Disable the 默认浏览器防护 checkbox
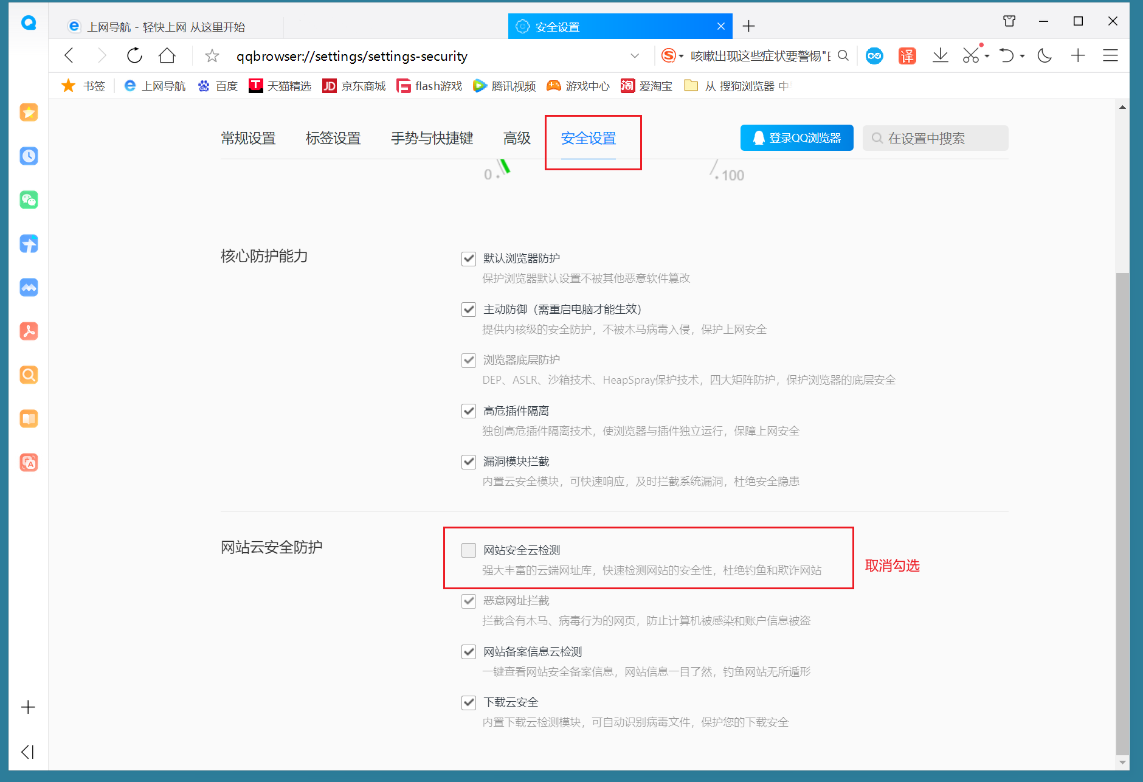The width and height of the screenshot is (1143, 782). tap(468, 258)
